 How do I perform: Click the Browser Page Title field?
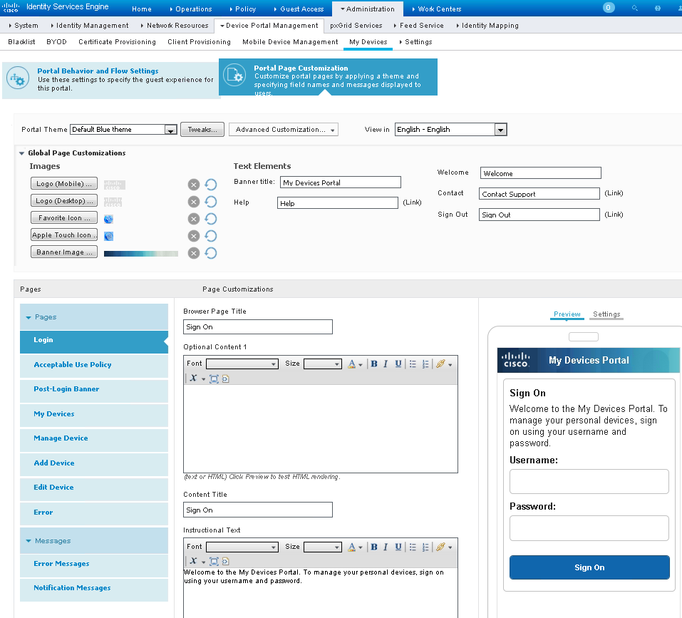point(258,327)
